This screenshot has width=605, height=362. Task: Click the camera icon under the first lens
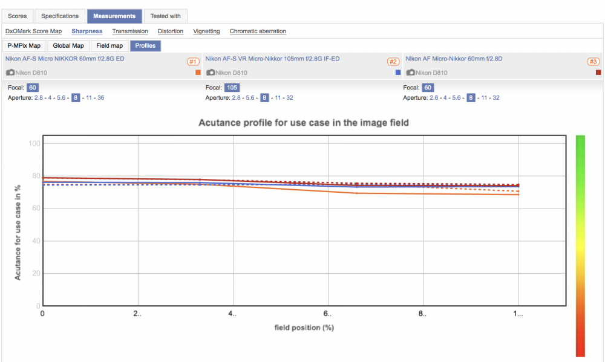pyautogui.click(x=10, y=73)
